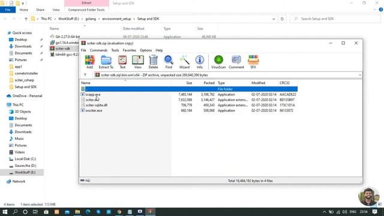Viewport: 384px width, 216px height.
Task: Select the Delete trash icon
Action: tap(154, 62)
